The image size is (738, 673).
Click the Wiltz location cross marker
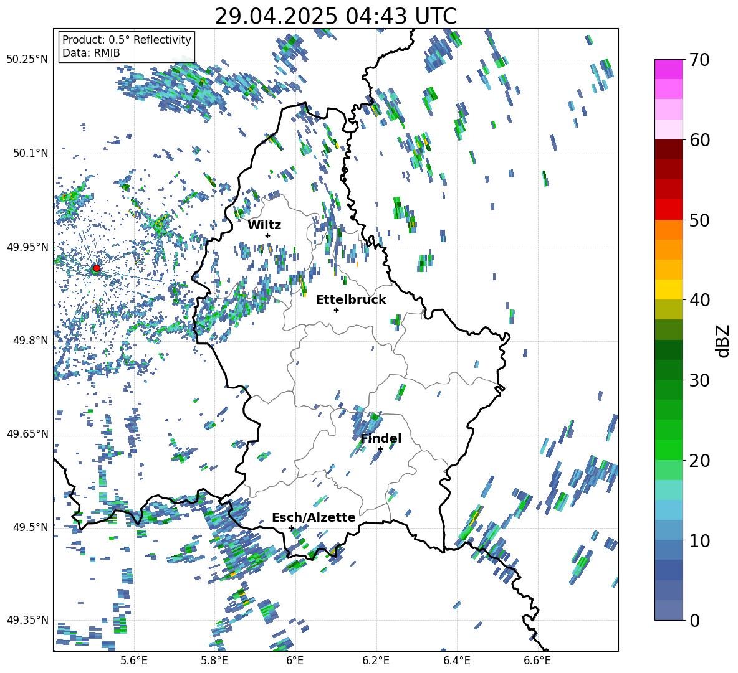[x=268, y=235]
